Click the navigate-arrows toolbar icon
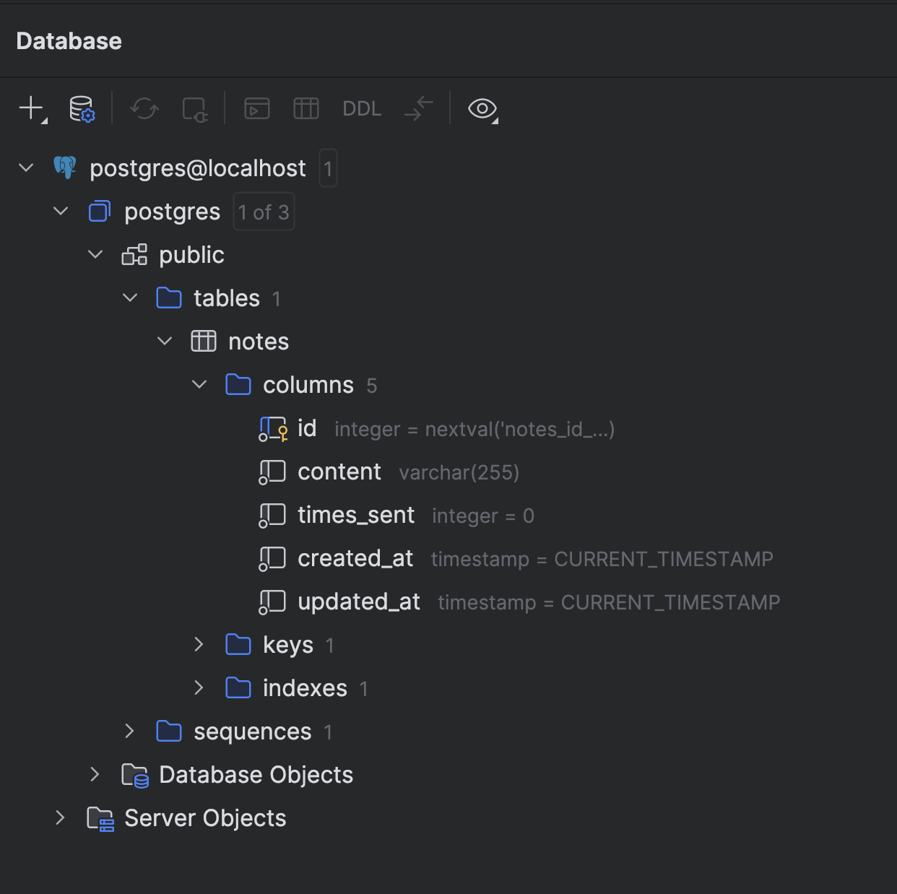This screenshot has height=894, width=897. tap(418, 108)
